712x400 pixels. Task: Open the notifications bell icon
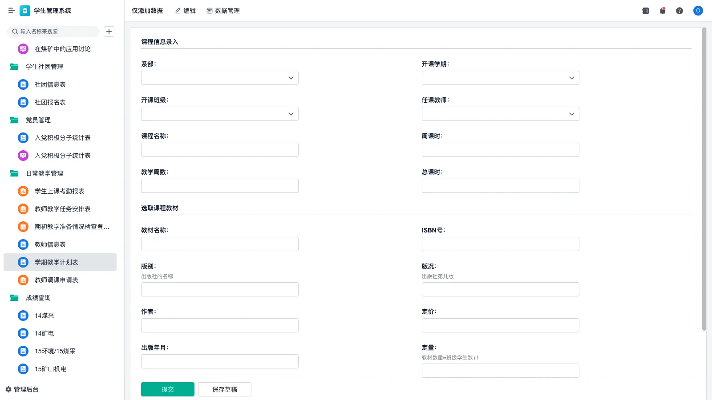(663, 11)
